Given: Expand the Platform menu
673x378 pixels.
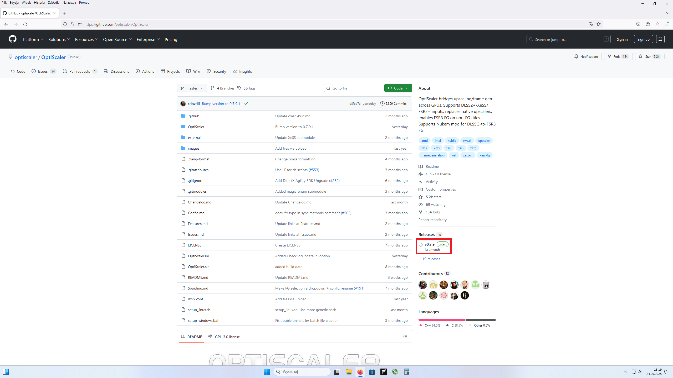Looking at the screenshot, I should pyautogui.click(x=33, y=39).
